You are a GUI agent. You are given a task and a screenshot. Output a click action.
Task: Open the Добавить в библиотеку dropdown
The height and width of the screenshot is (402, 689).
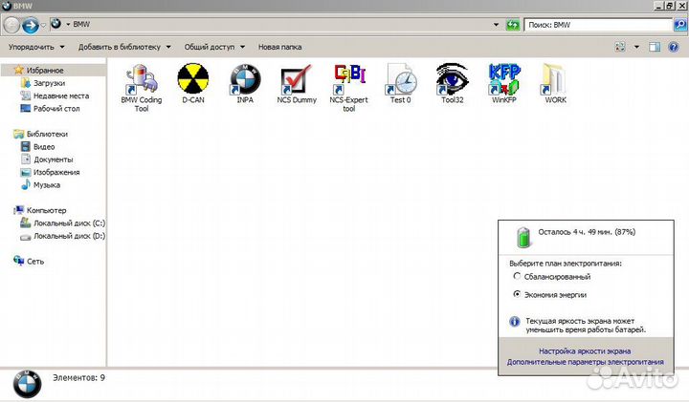pos(124,47)
